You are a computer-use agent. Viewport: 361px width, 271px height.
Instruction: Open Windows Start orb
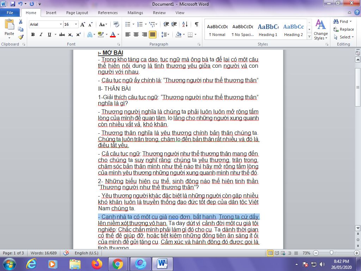(9, 264)
